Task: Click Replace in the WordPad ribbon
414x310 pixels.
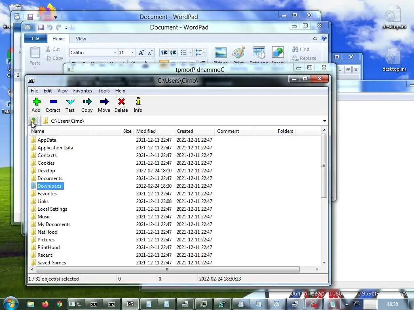Action: pos(304,58)
